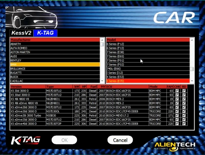Select model 6 Series (F12)
Viewport: 205px width, 155px height.
point(148,44)
